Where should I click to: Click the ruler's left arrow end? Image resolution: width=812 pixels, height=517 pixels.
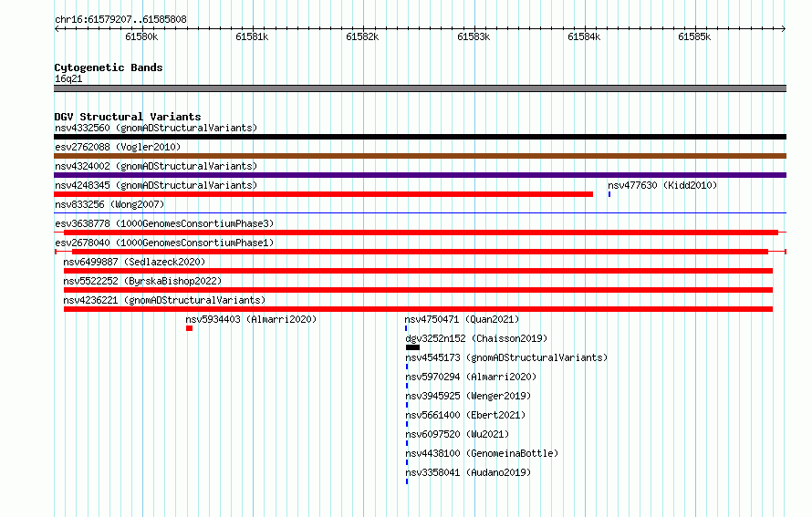[57, 28]
